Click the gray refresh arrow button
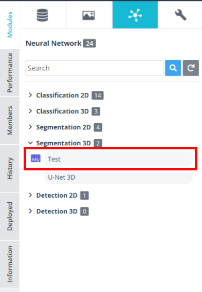Screen dimensions: 202x292 coord(191,68)
